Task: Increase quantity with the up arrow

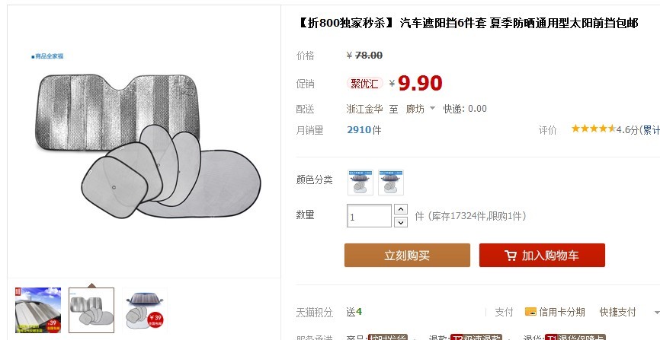Action: coord(401,209)
